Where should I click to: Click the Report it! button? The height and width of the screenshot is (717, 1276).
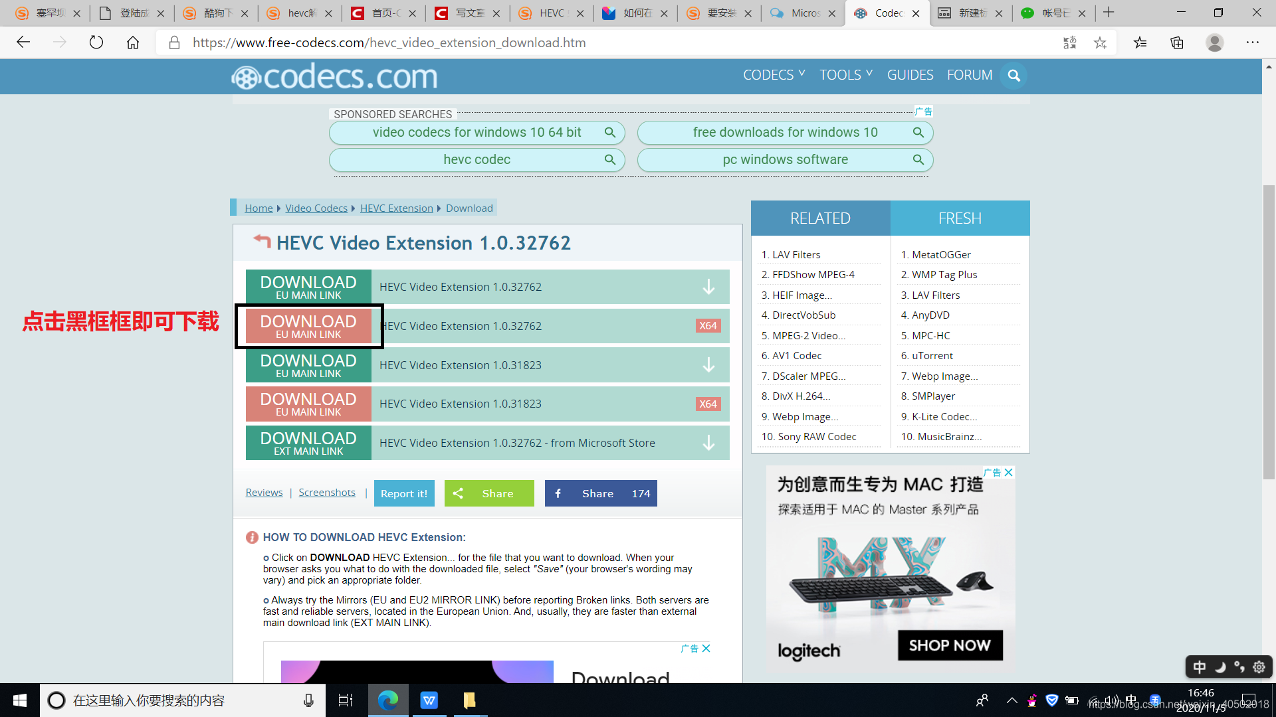404,493
